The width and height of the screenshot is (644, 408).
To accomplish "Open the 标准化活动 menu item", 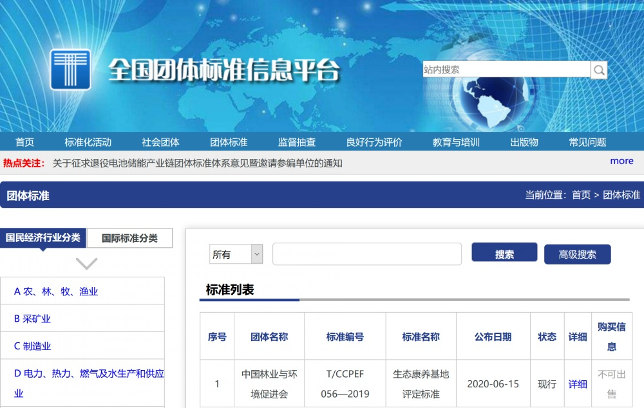I will click(x=88, y=142).
